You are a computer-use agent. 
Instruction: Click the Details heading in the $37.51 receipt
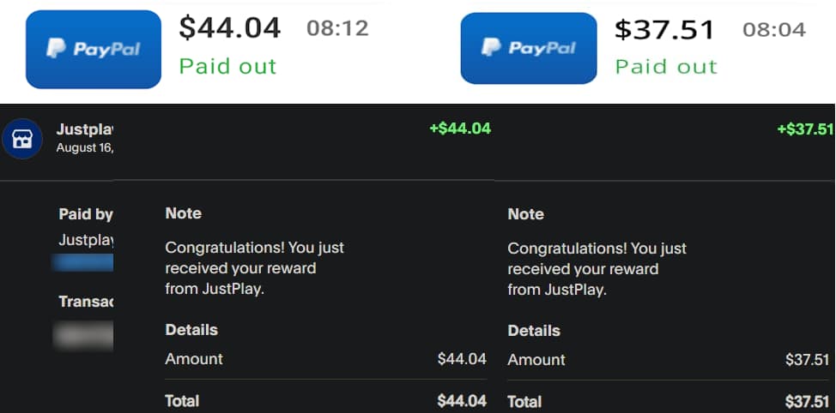click(534, 331)
